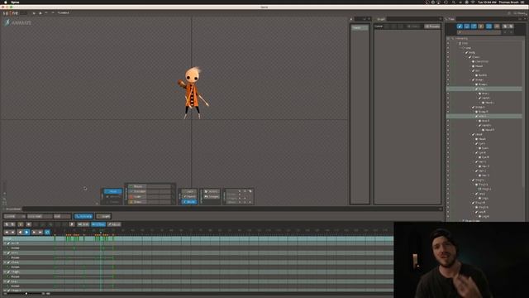Jump to last frame of animation
This screenshot has width=529, height=298.
coord(41,232)
